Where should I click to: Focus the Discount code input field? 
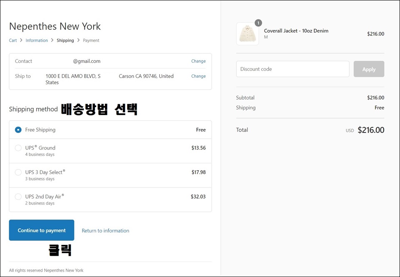[x=292, y=69]
